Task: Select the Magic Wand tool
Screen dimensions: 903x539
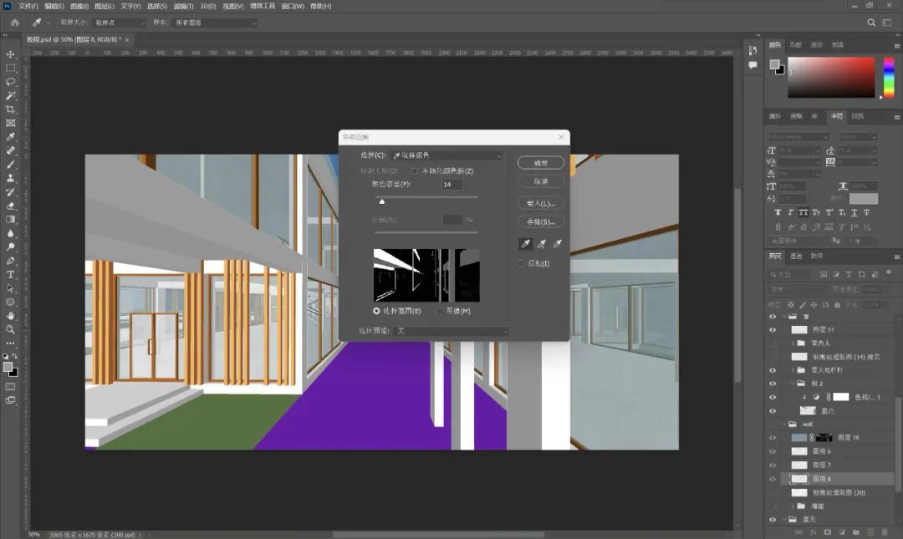Action: pyautogui.click(x=10, y=95)
